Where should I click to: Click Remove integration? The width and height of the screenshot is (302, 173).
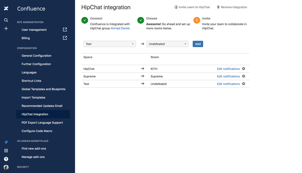(232, 7)
